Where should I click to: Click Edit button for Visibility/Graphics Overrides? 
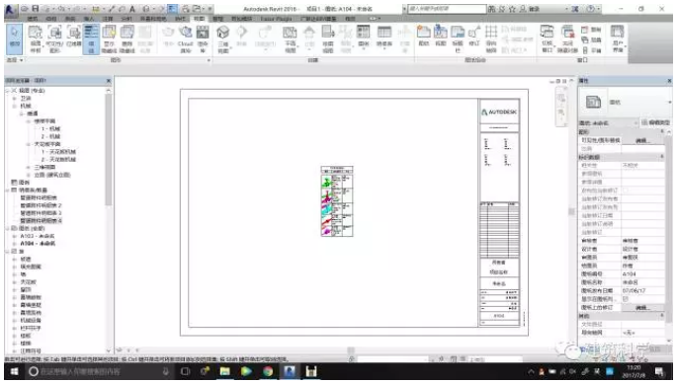click(642, 140)
